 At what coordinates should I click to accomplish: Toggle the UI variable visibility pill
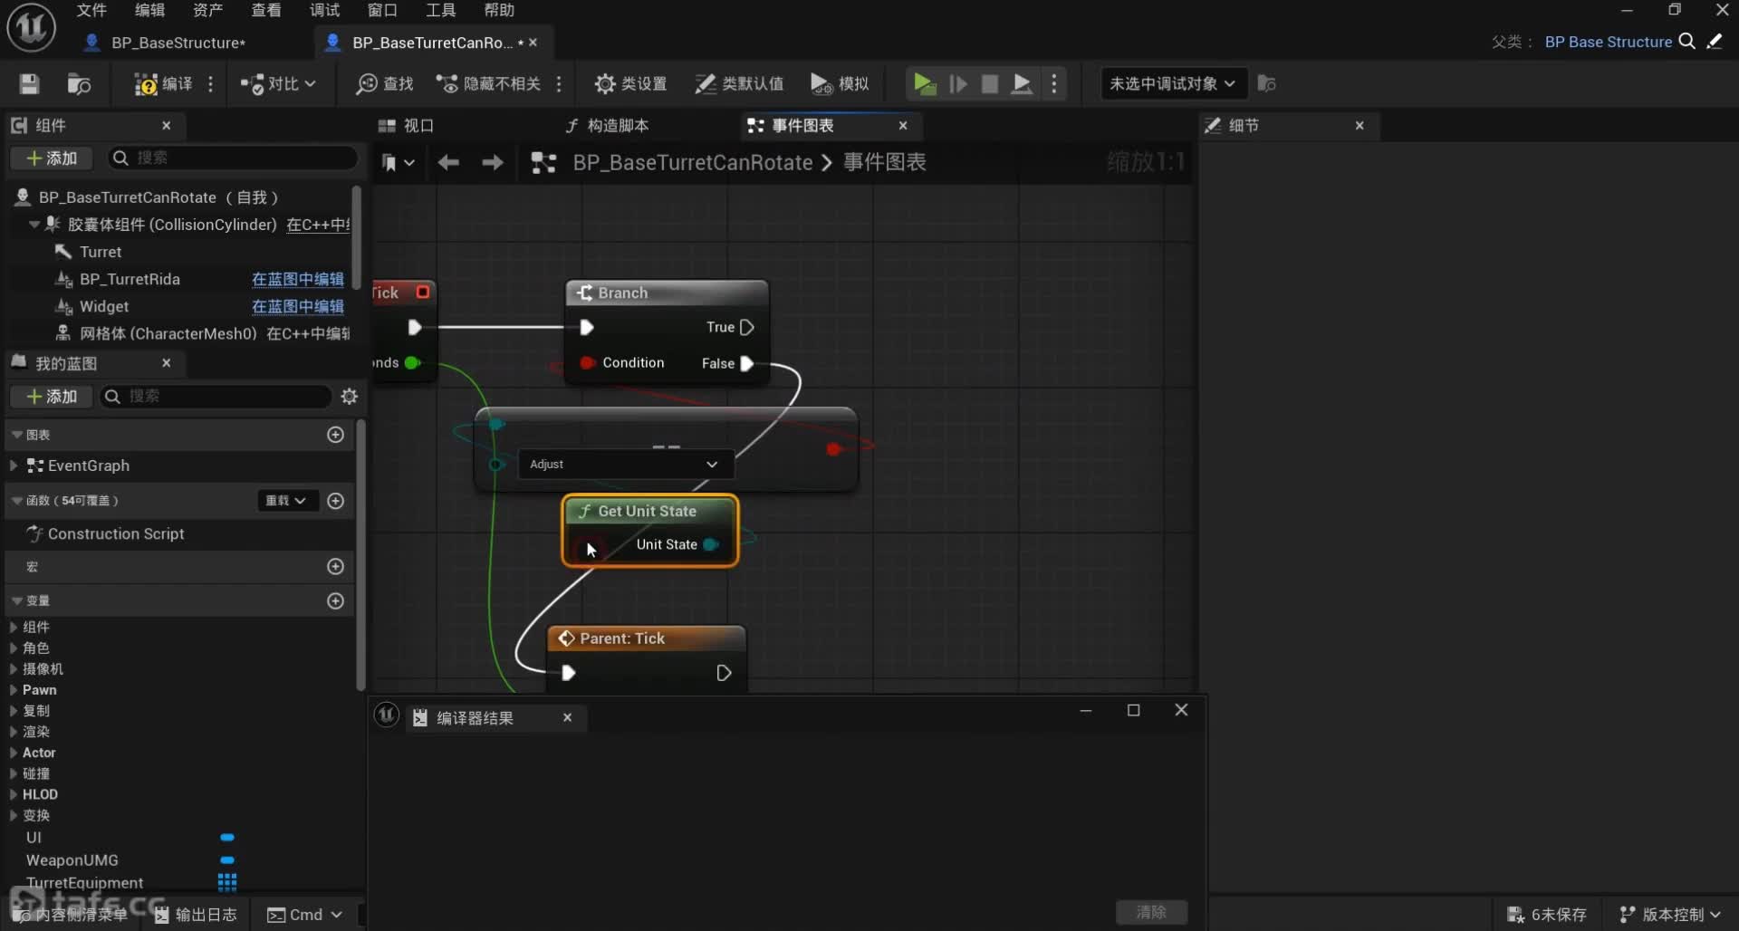click(227, 838)
